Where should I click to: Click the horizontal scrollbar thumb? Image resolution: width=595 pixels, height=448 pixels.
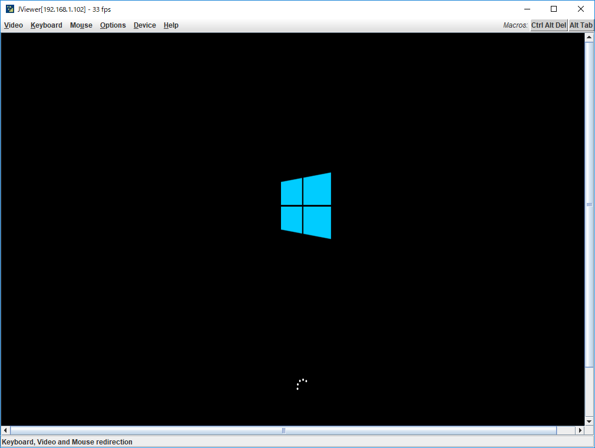click(x=283, y=430)
